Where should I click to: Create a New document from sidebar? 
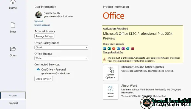click(13, 28)
